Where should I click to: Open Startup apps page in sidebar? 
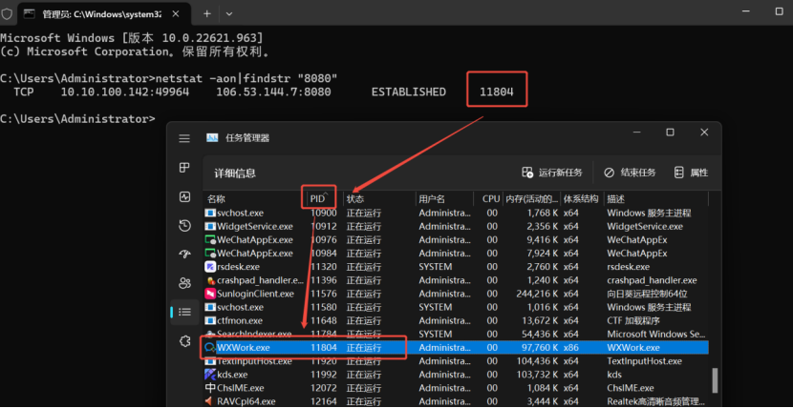click(184, 255)
